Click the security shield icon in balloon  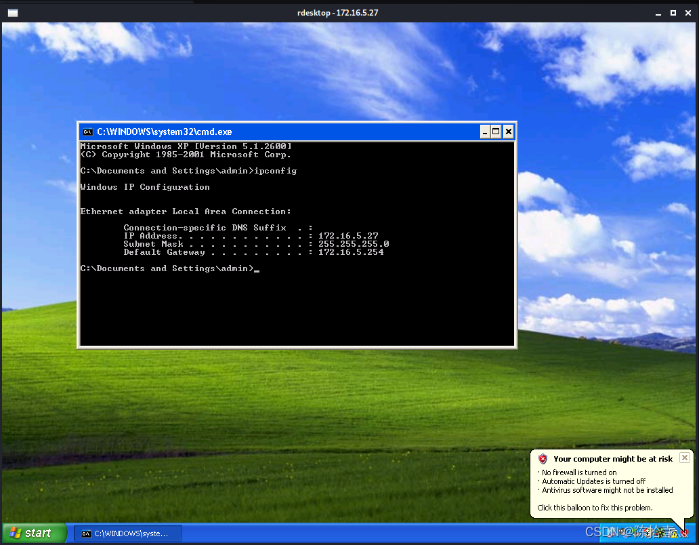(x=543, y=459)
